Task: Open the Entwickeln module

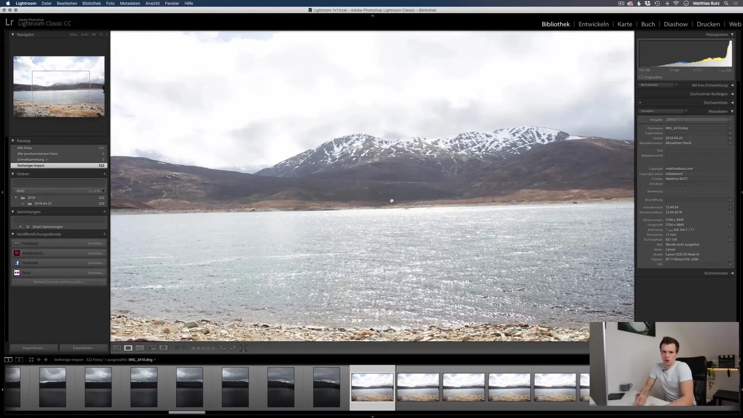Action: point(594,24)
